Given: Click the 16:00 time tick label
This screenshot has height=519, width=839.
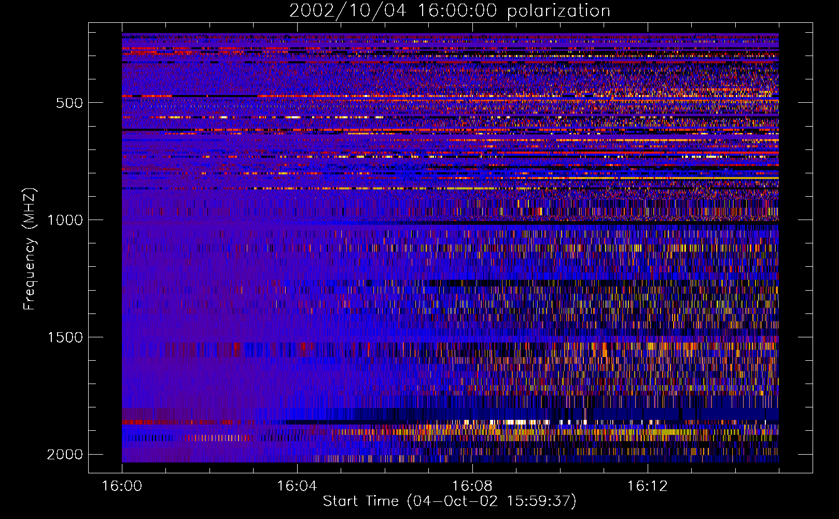Looking at the screenshot, I should [x=122, y=486].
